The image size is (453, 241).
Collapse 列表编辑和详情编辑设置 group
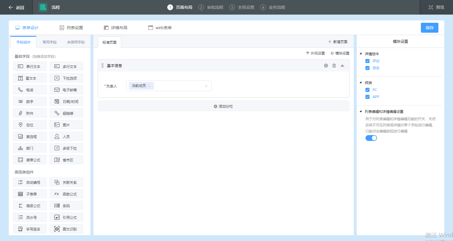coord(361,111)
